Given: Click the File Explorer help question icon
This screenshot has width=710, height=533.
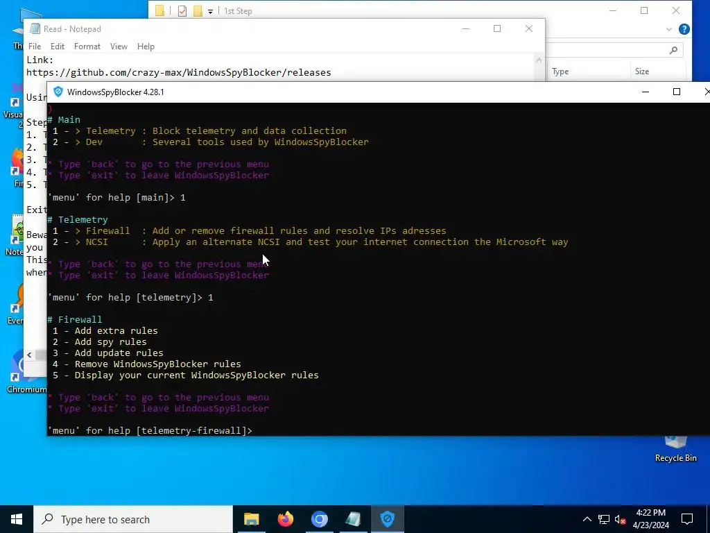Looking at the screenshot, I should 684,29.
